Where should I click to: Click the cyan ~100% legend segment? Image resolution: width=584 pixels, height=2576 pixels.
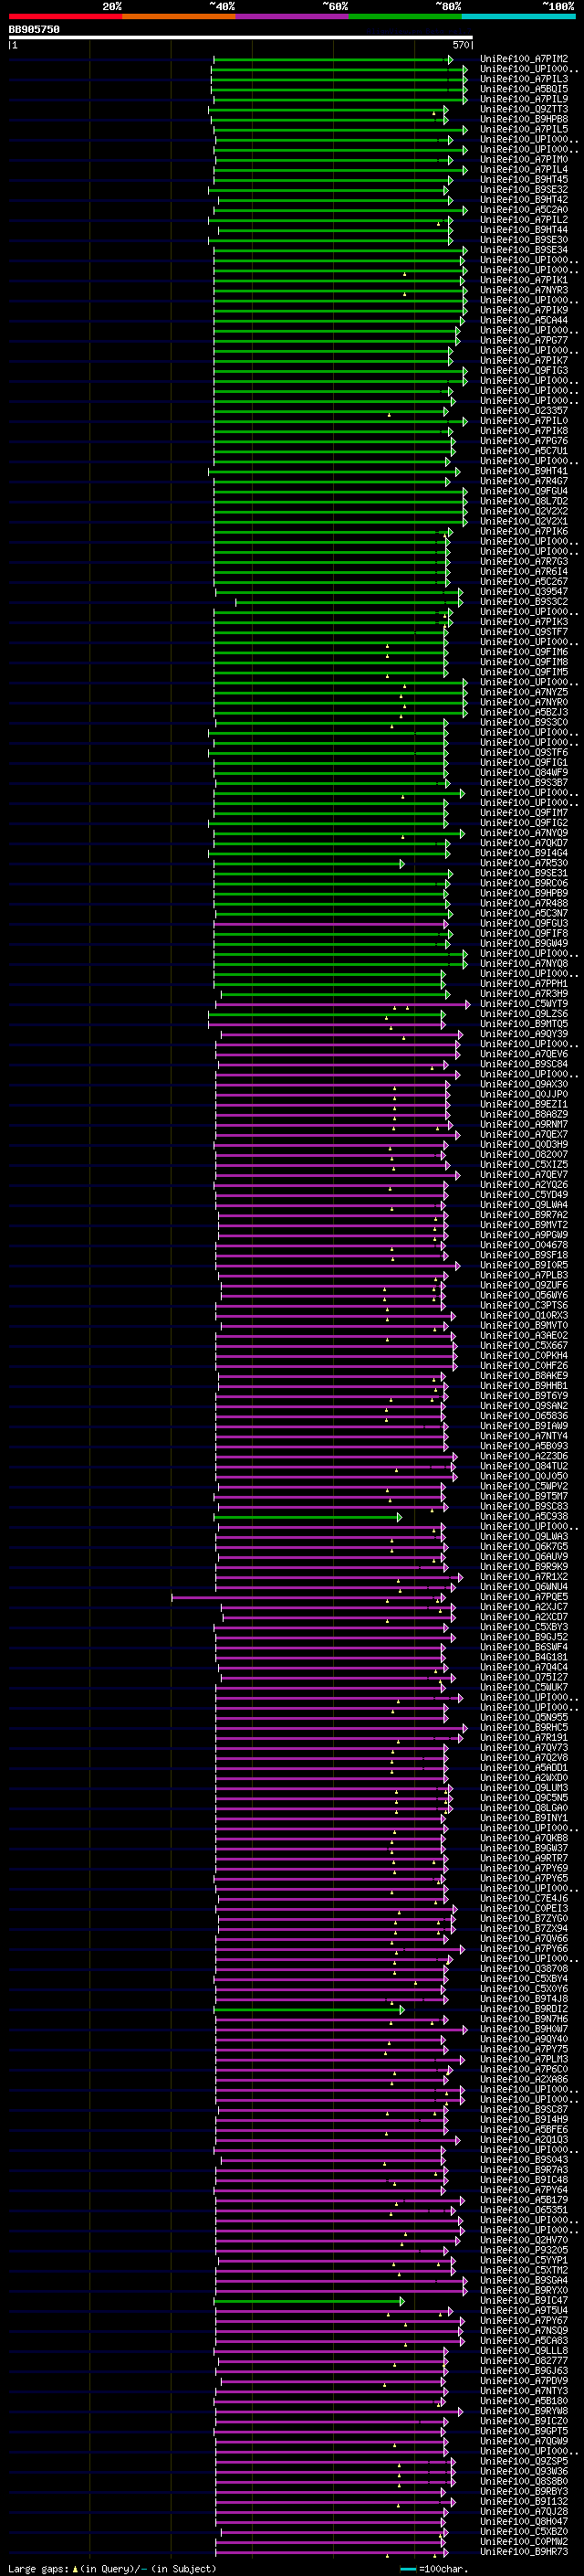pos(518,16)
